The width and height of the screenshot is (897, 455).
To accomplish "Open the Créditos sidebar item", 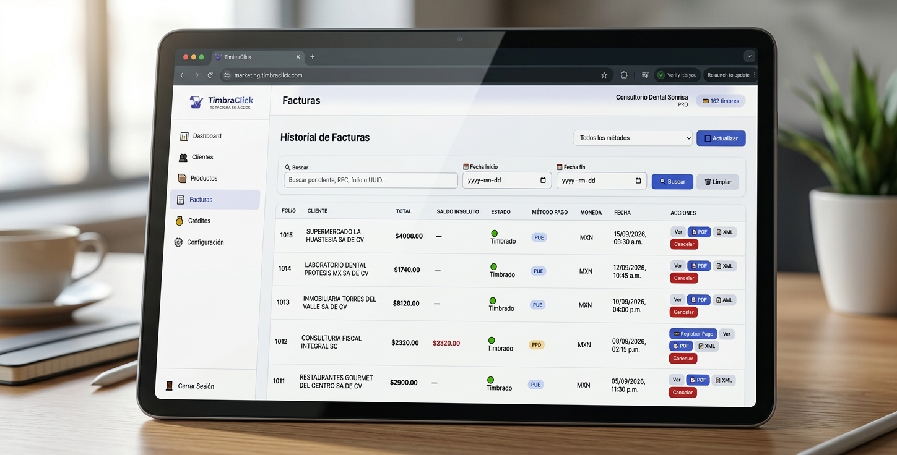I will click(x=193, y=221).
